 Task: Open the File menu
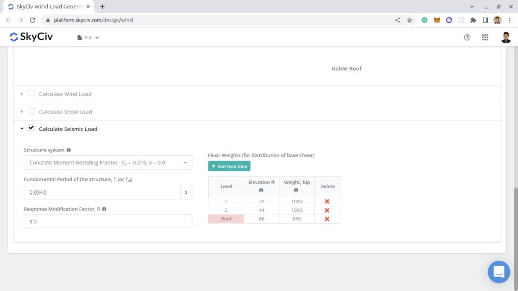(88, 38)
